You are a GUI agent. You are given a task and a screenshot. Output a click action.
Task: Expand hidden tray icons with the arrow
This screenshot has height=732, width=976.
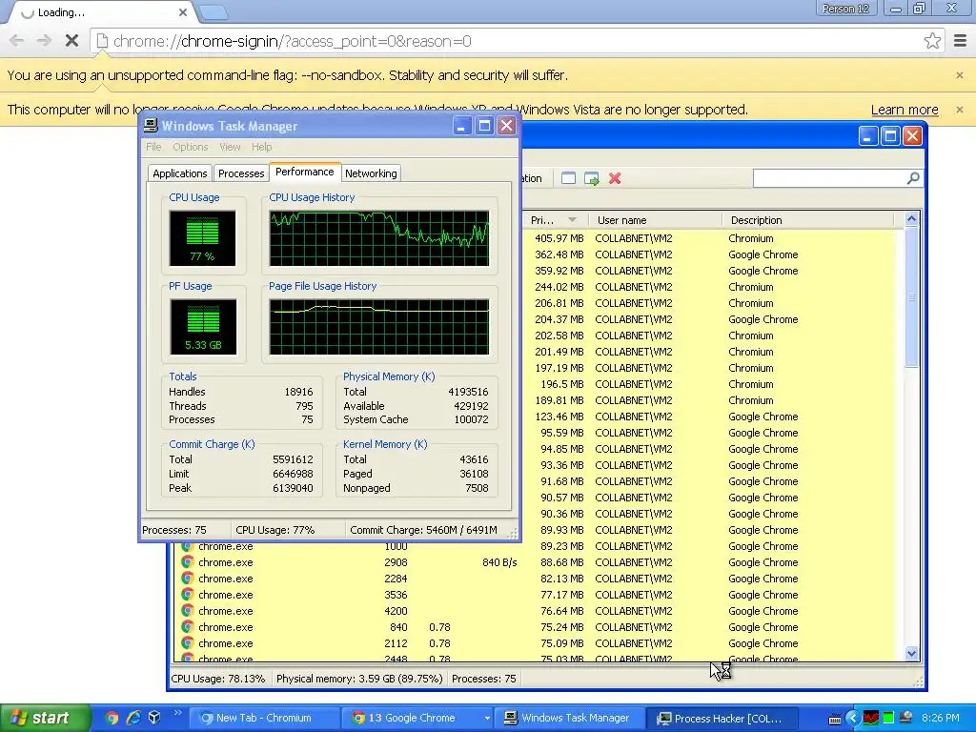tap(853, 718)
